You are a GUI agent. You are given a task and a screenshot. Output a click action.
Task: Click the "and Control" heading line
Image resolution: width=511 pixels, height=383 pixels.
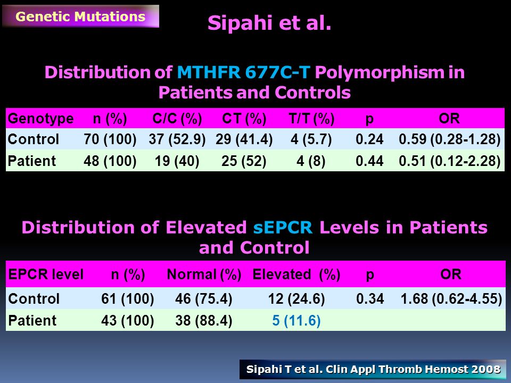click(254, 247)
